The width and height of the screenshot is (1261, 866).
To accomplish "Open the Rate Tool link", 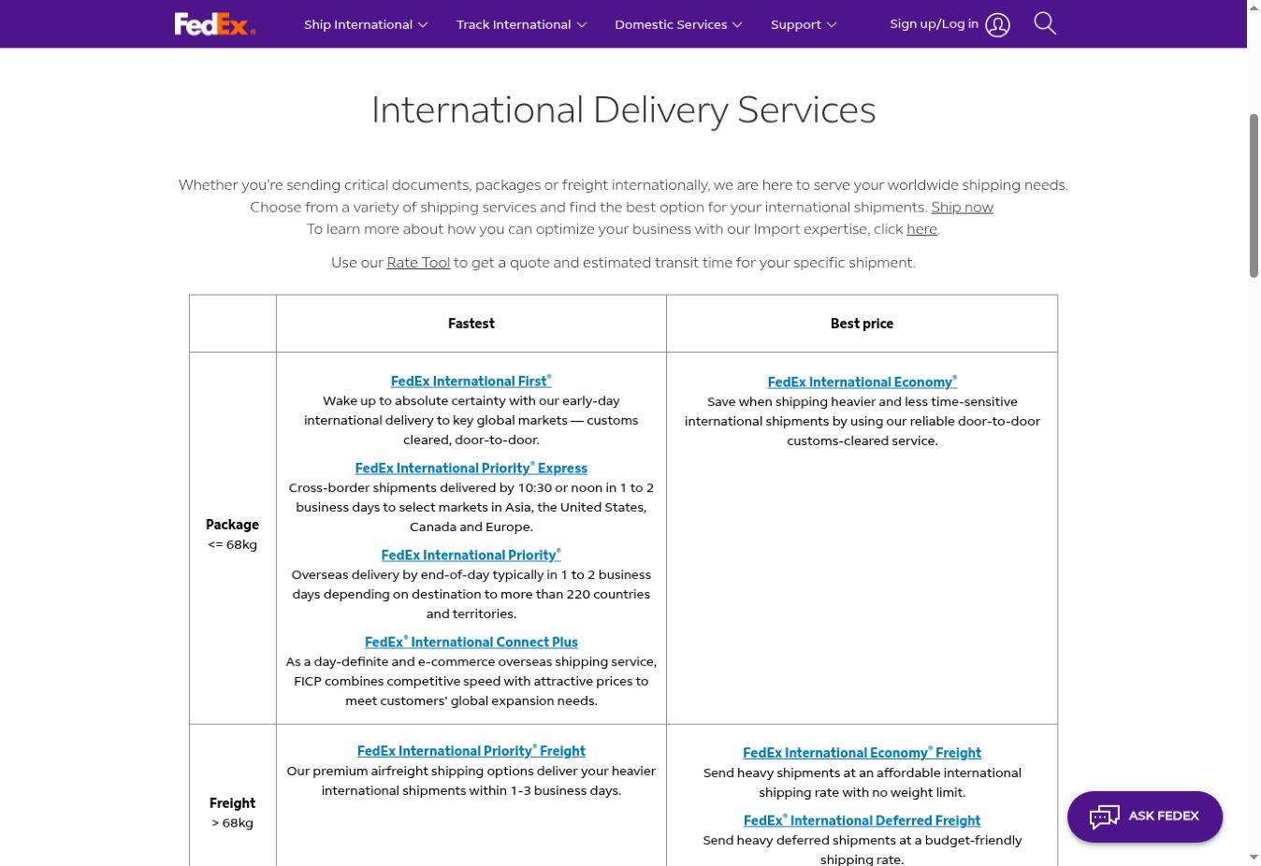I will pos(418,263).
